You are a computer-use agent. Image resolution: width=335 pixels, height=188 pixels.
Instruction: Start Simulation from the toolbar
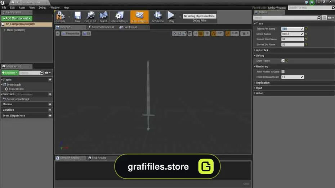[158, 17]
